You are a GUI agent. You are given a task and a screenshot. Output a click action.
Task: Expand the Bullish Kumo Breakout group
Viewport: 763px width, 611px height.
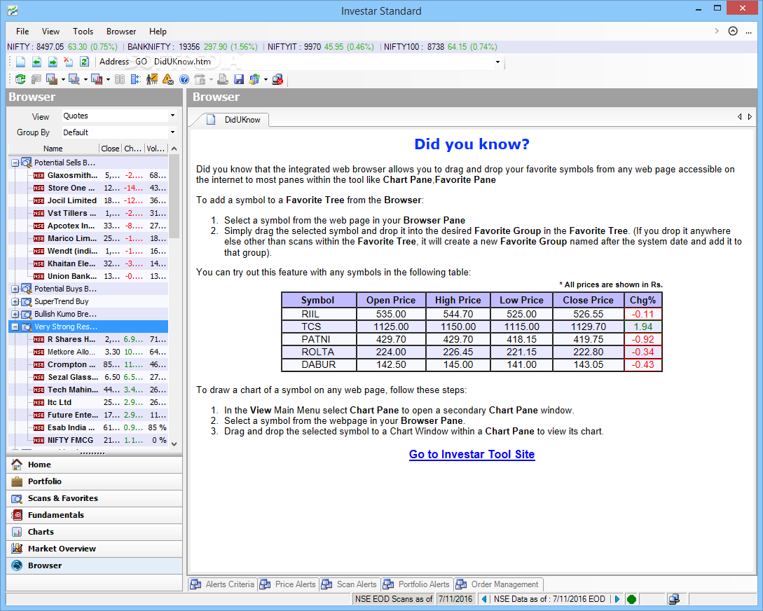click(x=15, y=314)
